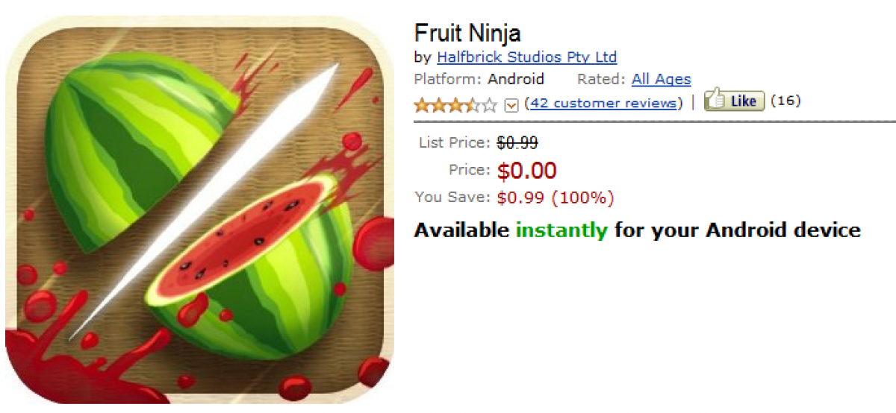The width and height of the screenshot is (896, 413).
Task: Click the Fruit Ninja title heading
Action: click(x=467, y=34)
